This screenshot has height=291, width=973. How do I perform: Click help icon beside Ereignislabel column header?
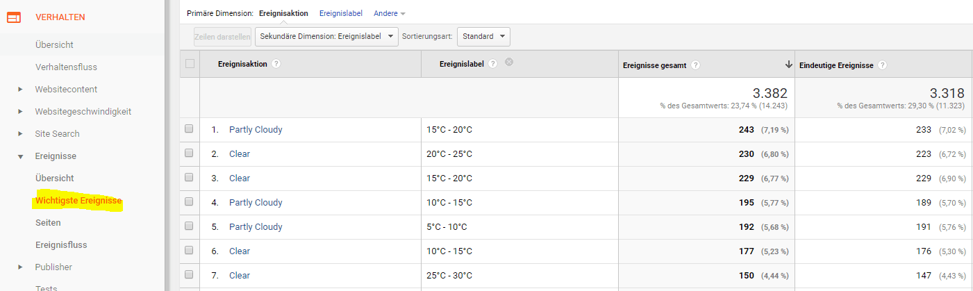pyautogui.click(x=493, y=64)
